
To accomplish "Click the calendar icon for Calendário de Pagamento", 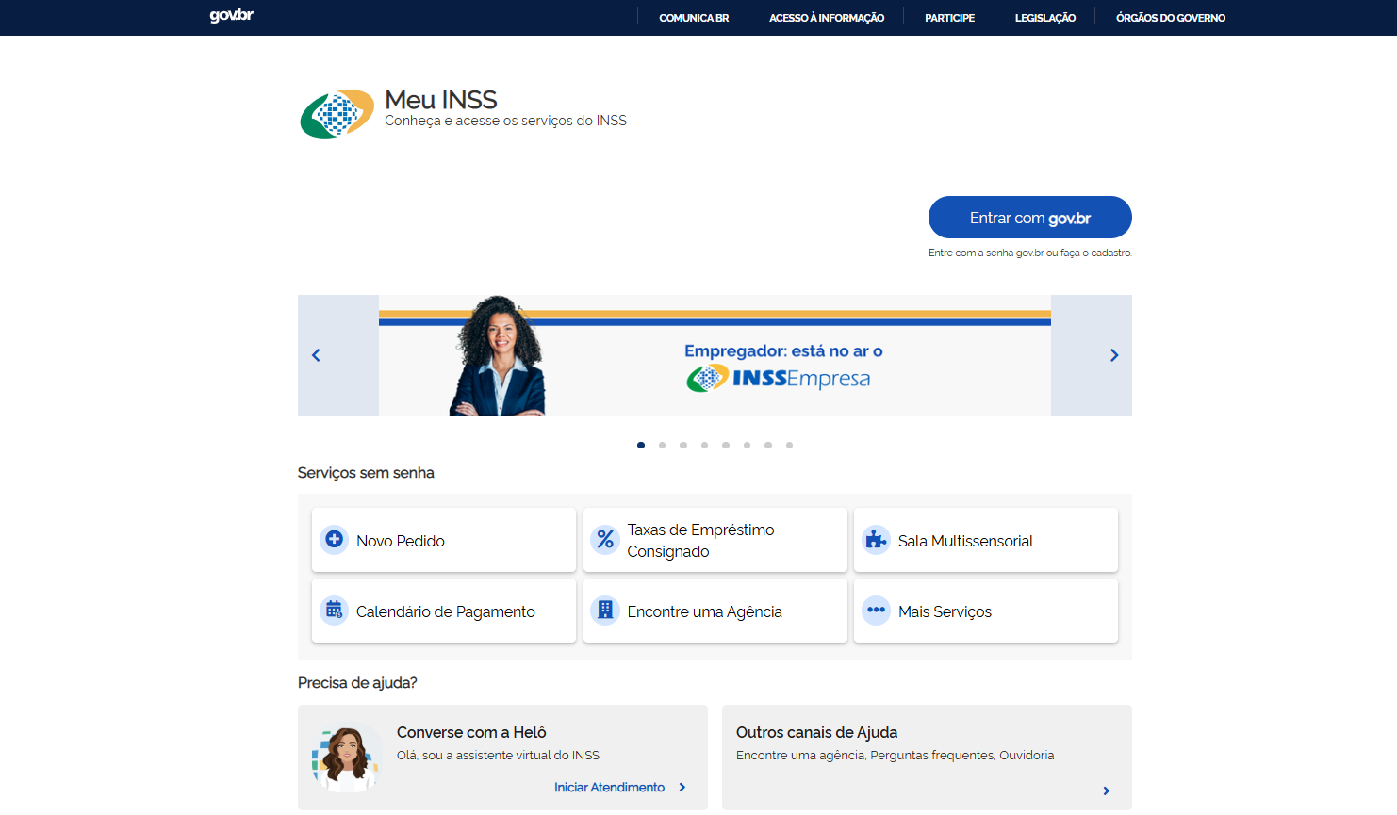I will click(x=334, y=611).
